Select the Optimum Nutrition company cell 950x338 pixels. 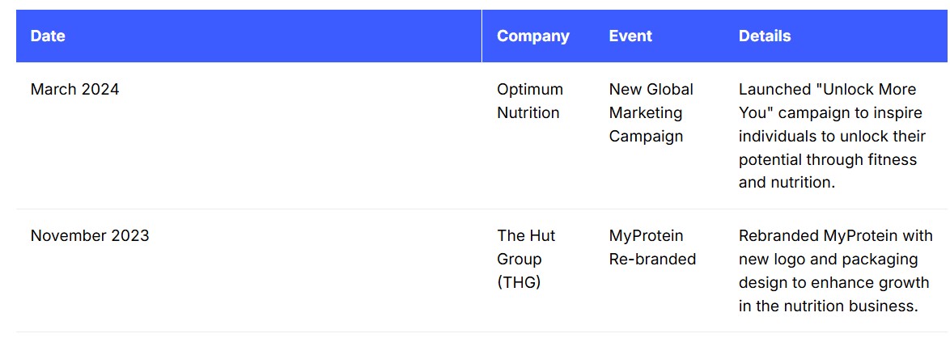click(529, 101)
